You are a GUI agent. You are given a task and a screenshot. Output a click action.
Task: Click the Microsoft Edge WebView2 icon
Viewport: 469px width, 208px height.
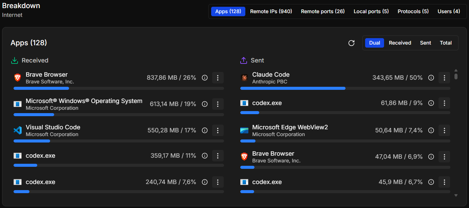244,130
